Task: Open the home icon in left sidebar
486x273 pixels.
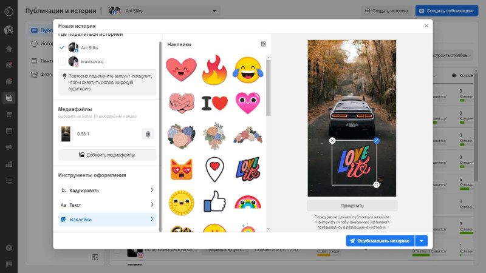Action: click(x=9, y=49)
